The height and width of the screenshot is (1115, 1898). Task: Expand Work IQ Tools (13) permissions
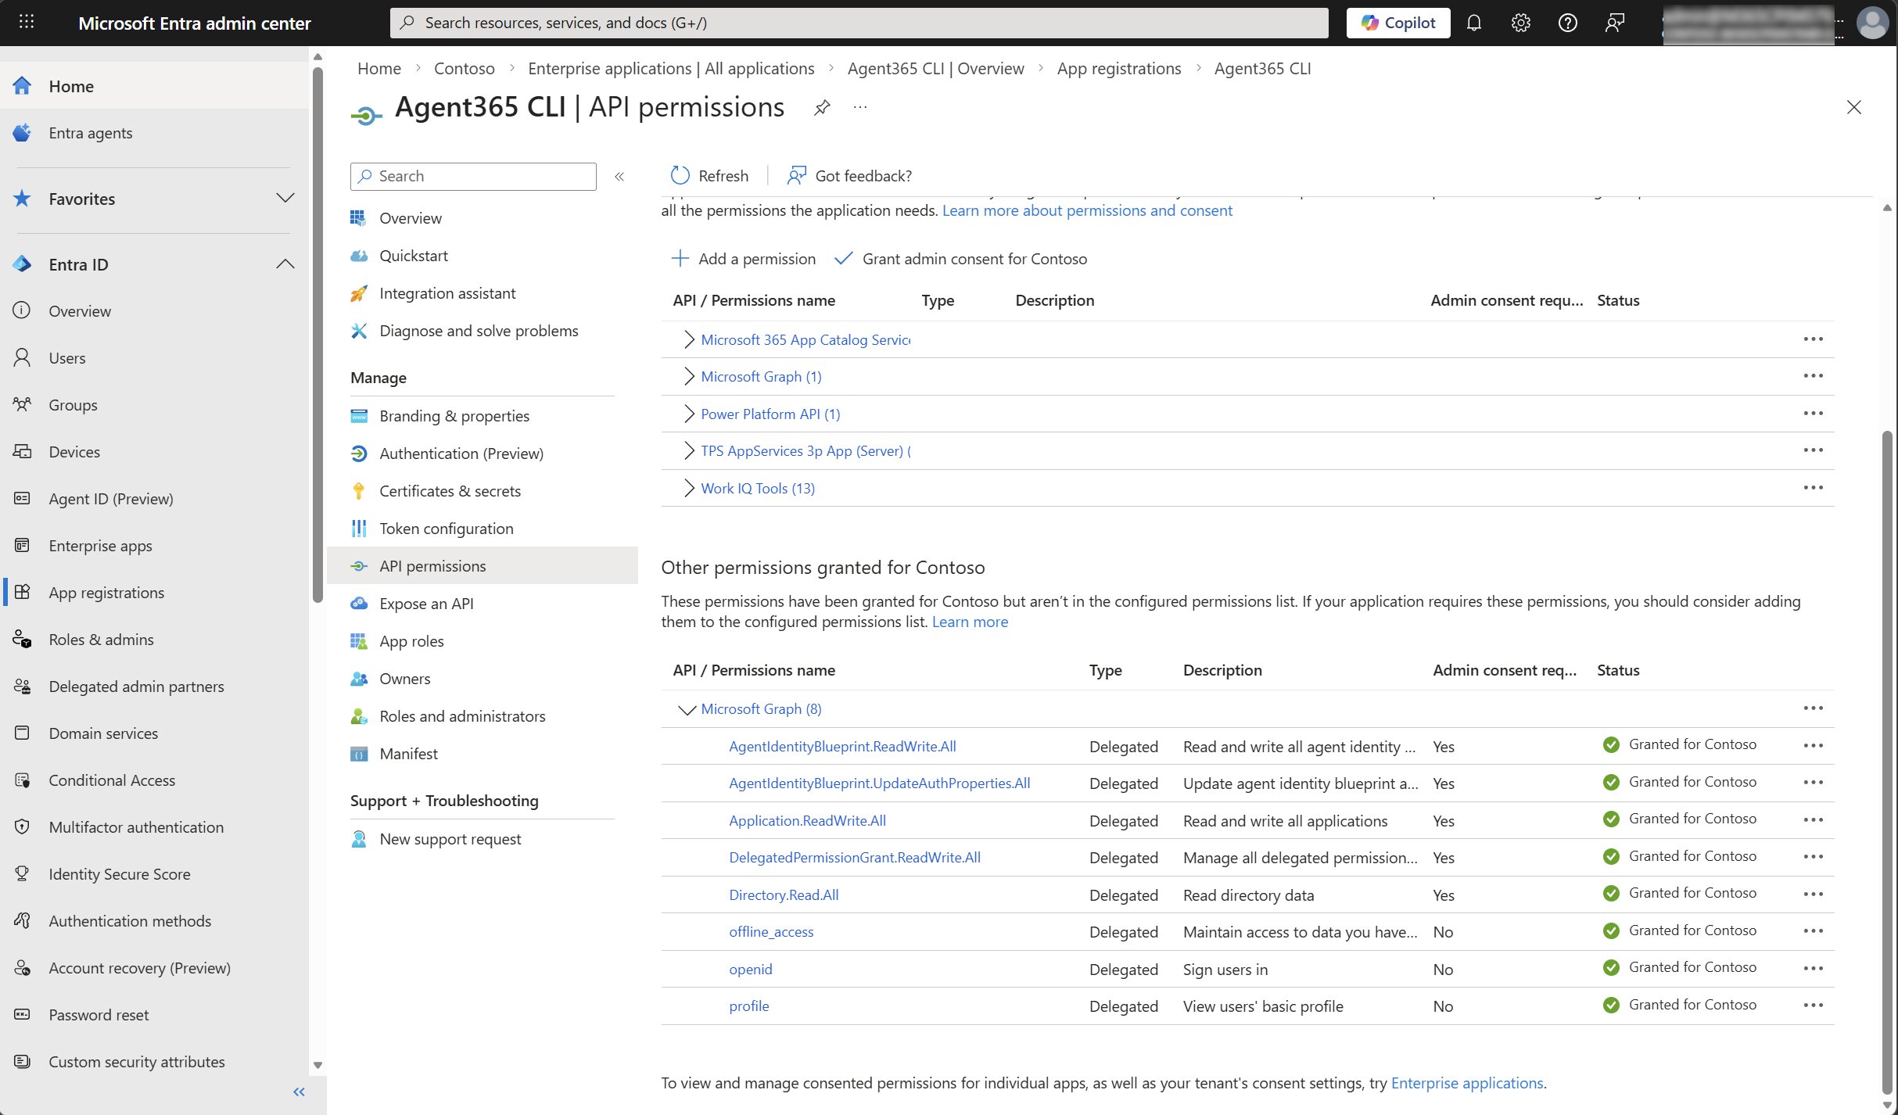pyautogui.click(x=688, y=488)
